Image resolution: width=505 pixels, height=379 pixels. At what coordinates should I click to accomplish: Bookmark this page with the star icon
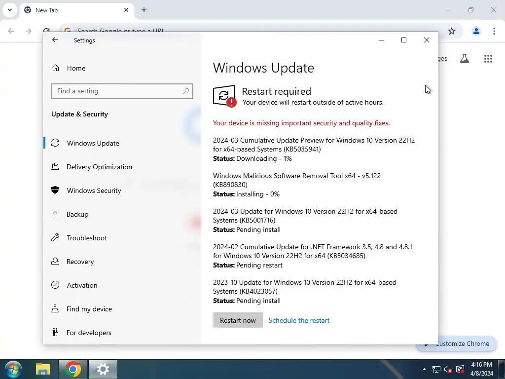(x=452, y=31)
